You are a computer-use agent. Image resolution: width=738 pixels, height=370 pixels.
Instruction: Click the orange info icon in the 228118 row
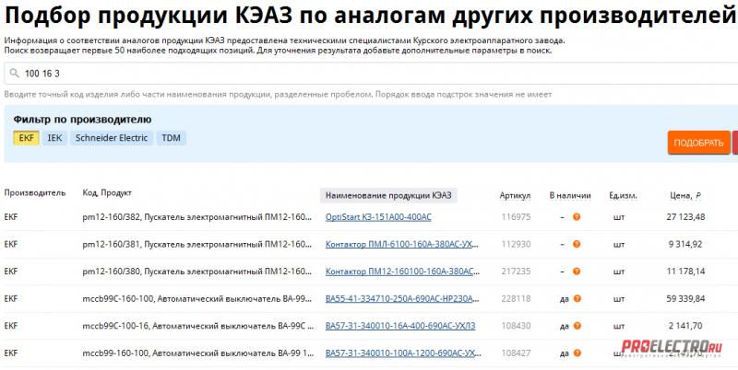[577, 298]
